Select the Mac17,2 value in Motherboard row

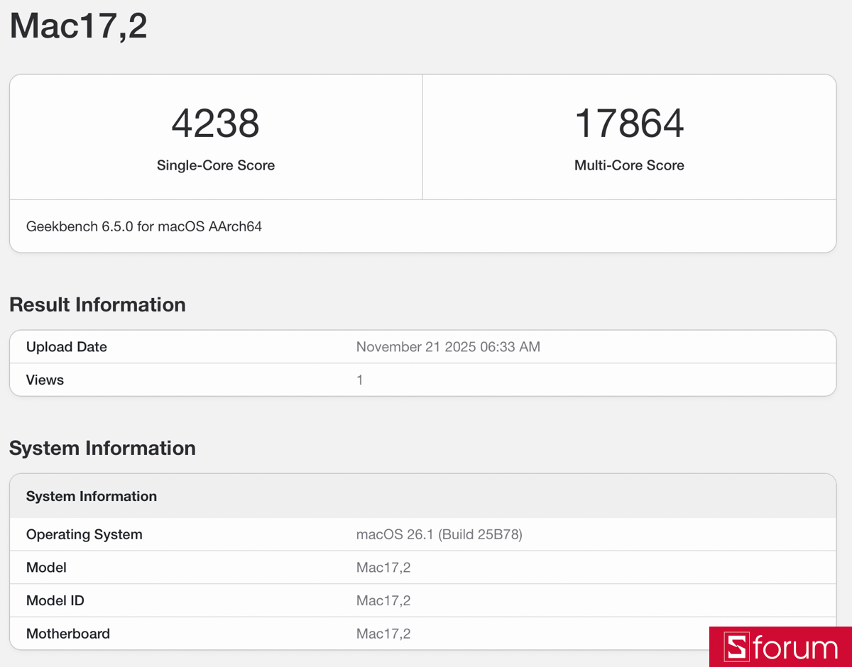pyautogui.click(x=383, y=634)
